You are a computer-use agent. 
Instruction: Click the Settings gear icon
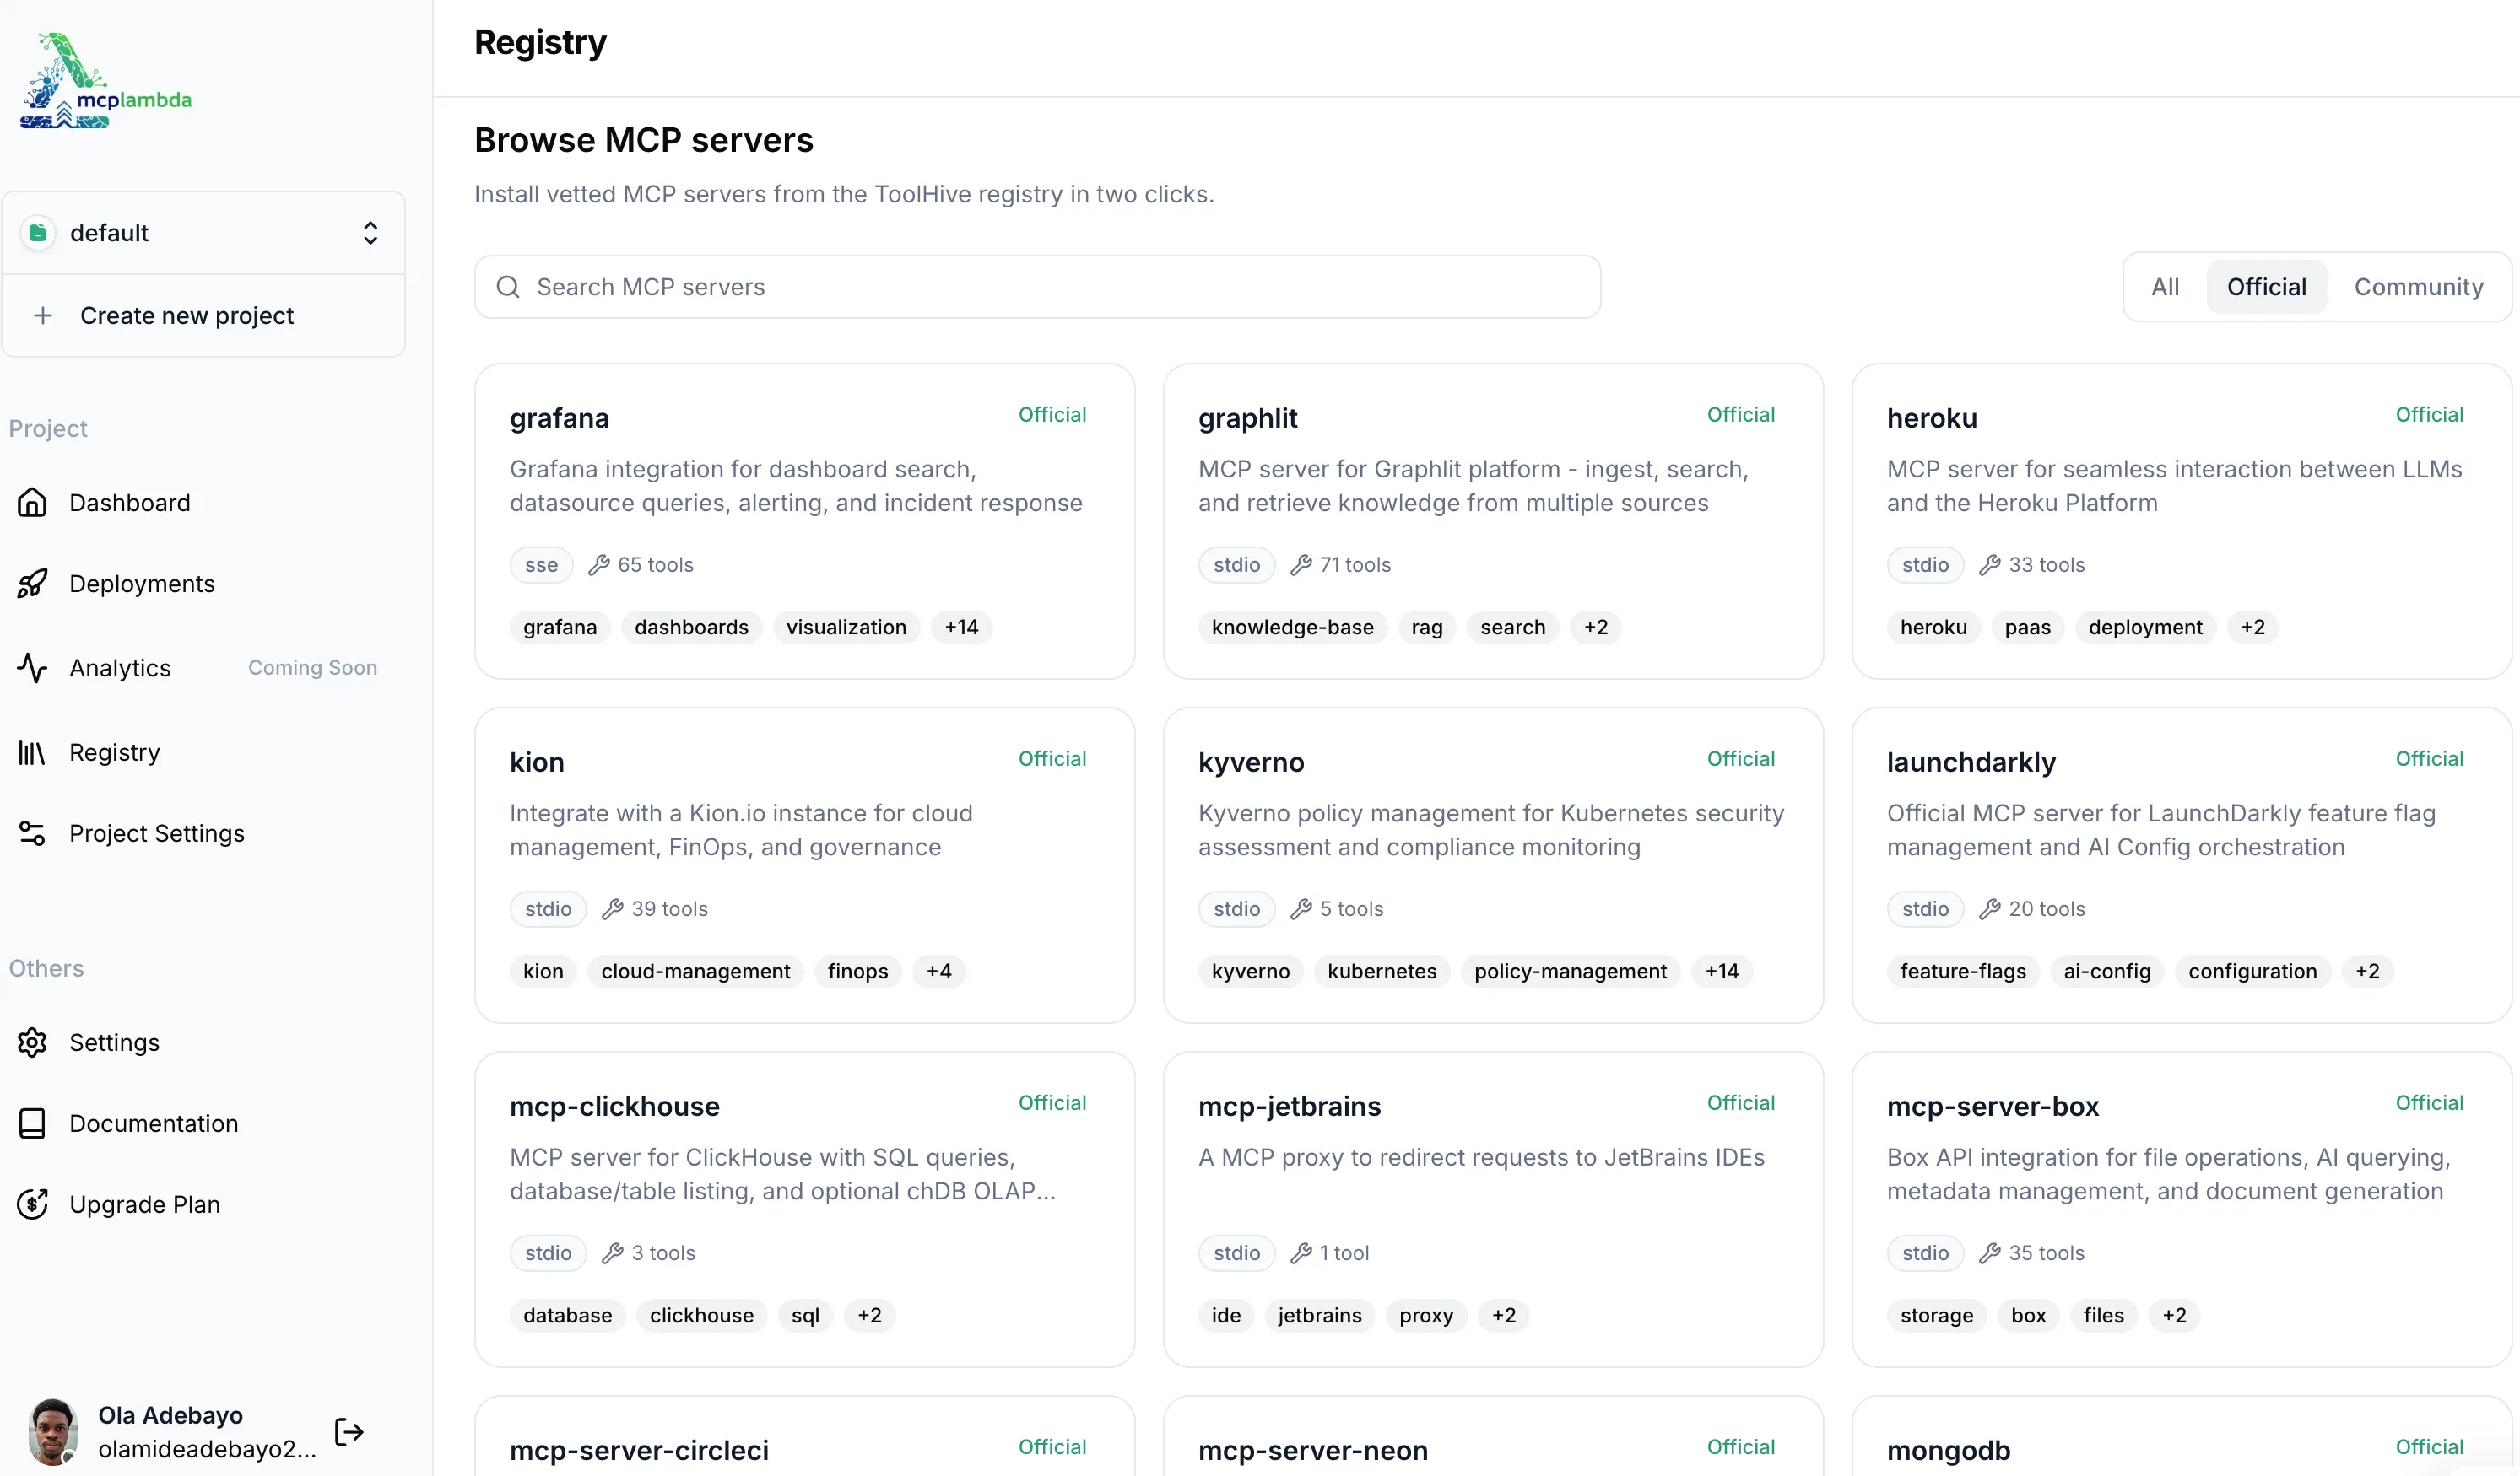tap(32, 1042)
